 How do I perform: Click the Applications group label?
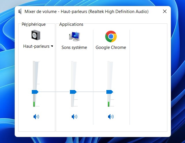point(71,24)
